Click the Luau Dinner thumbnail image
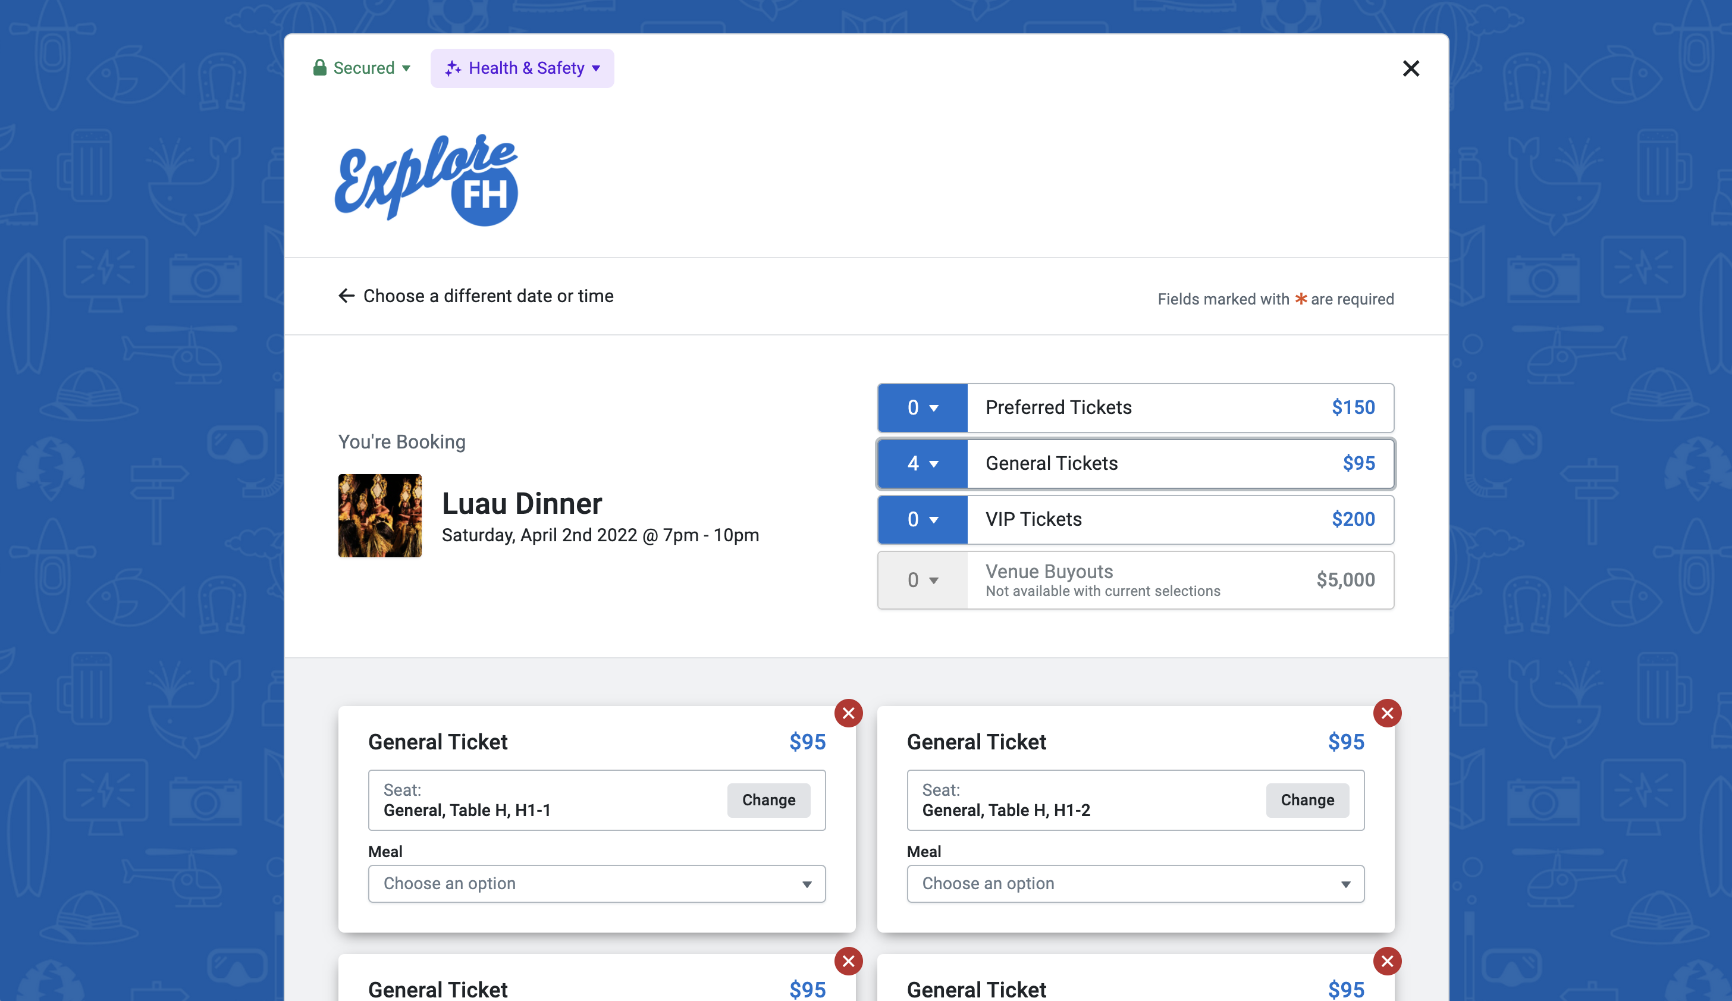This screenshot has height=1001, width=1732. coord(379,516)
